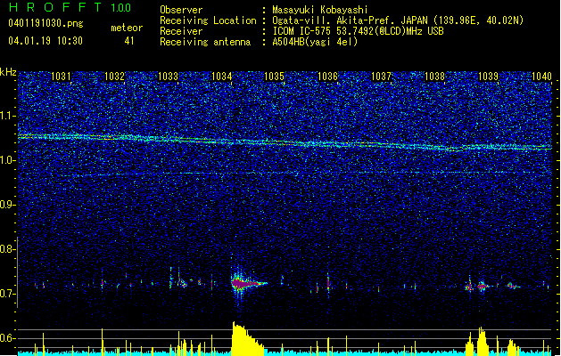
Task: Click the meteor count value 41
Action: [x=129, y=41]
